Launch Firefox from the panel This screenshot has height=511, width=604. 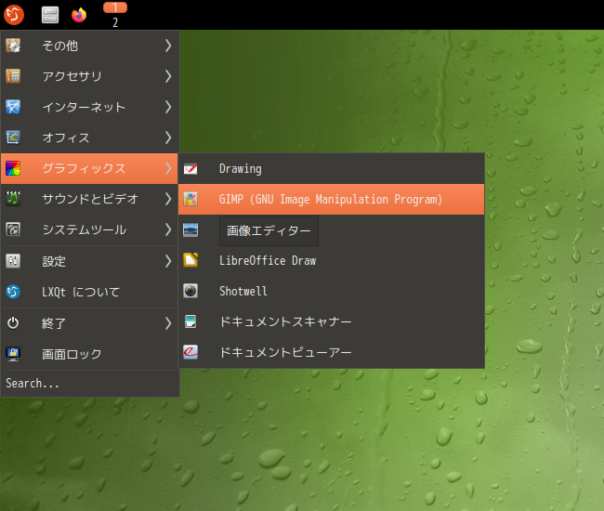pyautogui.click(x=79, y=15)
